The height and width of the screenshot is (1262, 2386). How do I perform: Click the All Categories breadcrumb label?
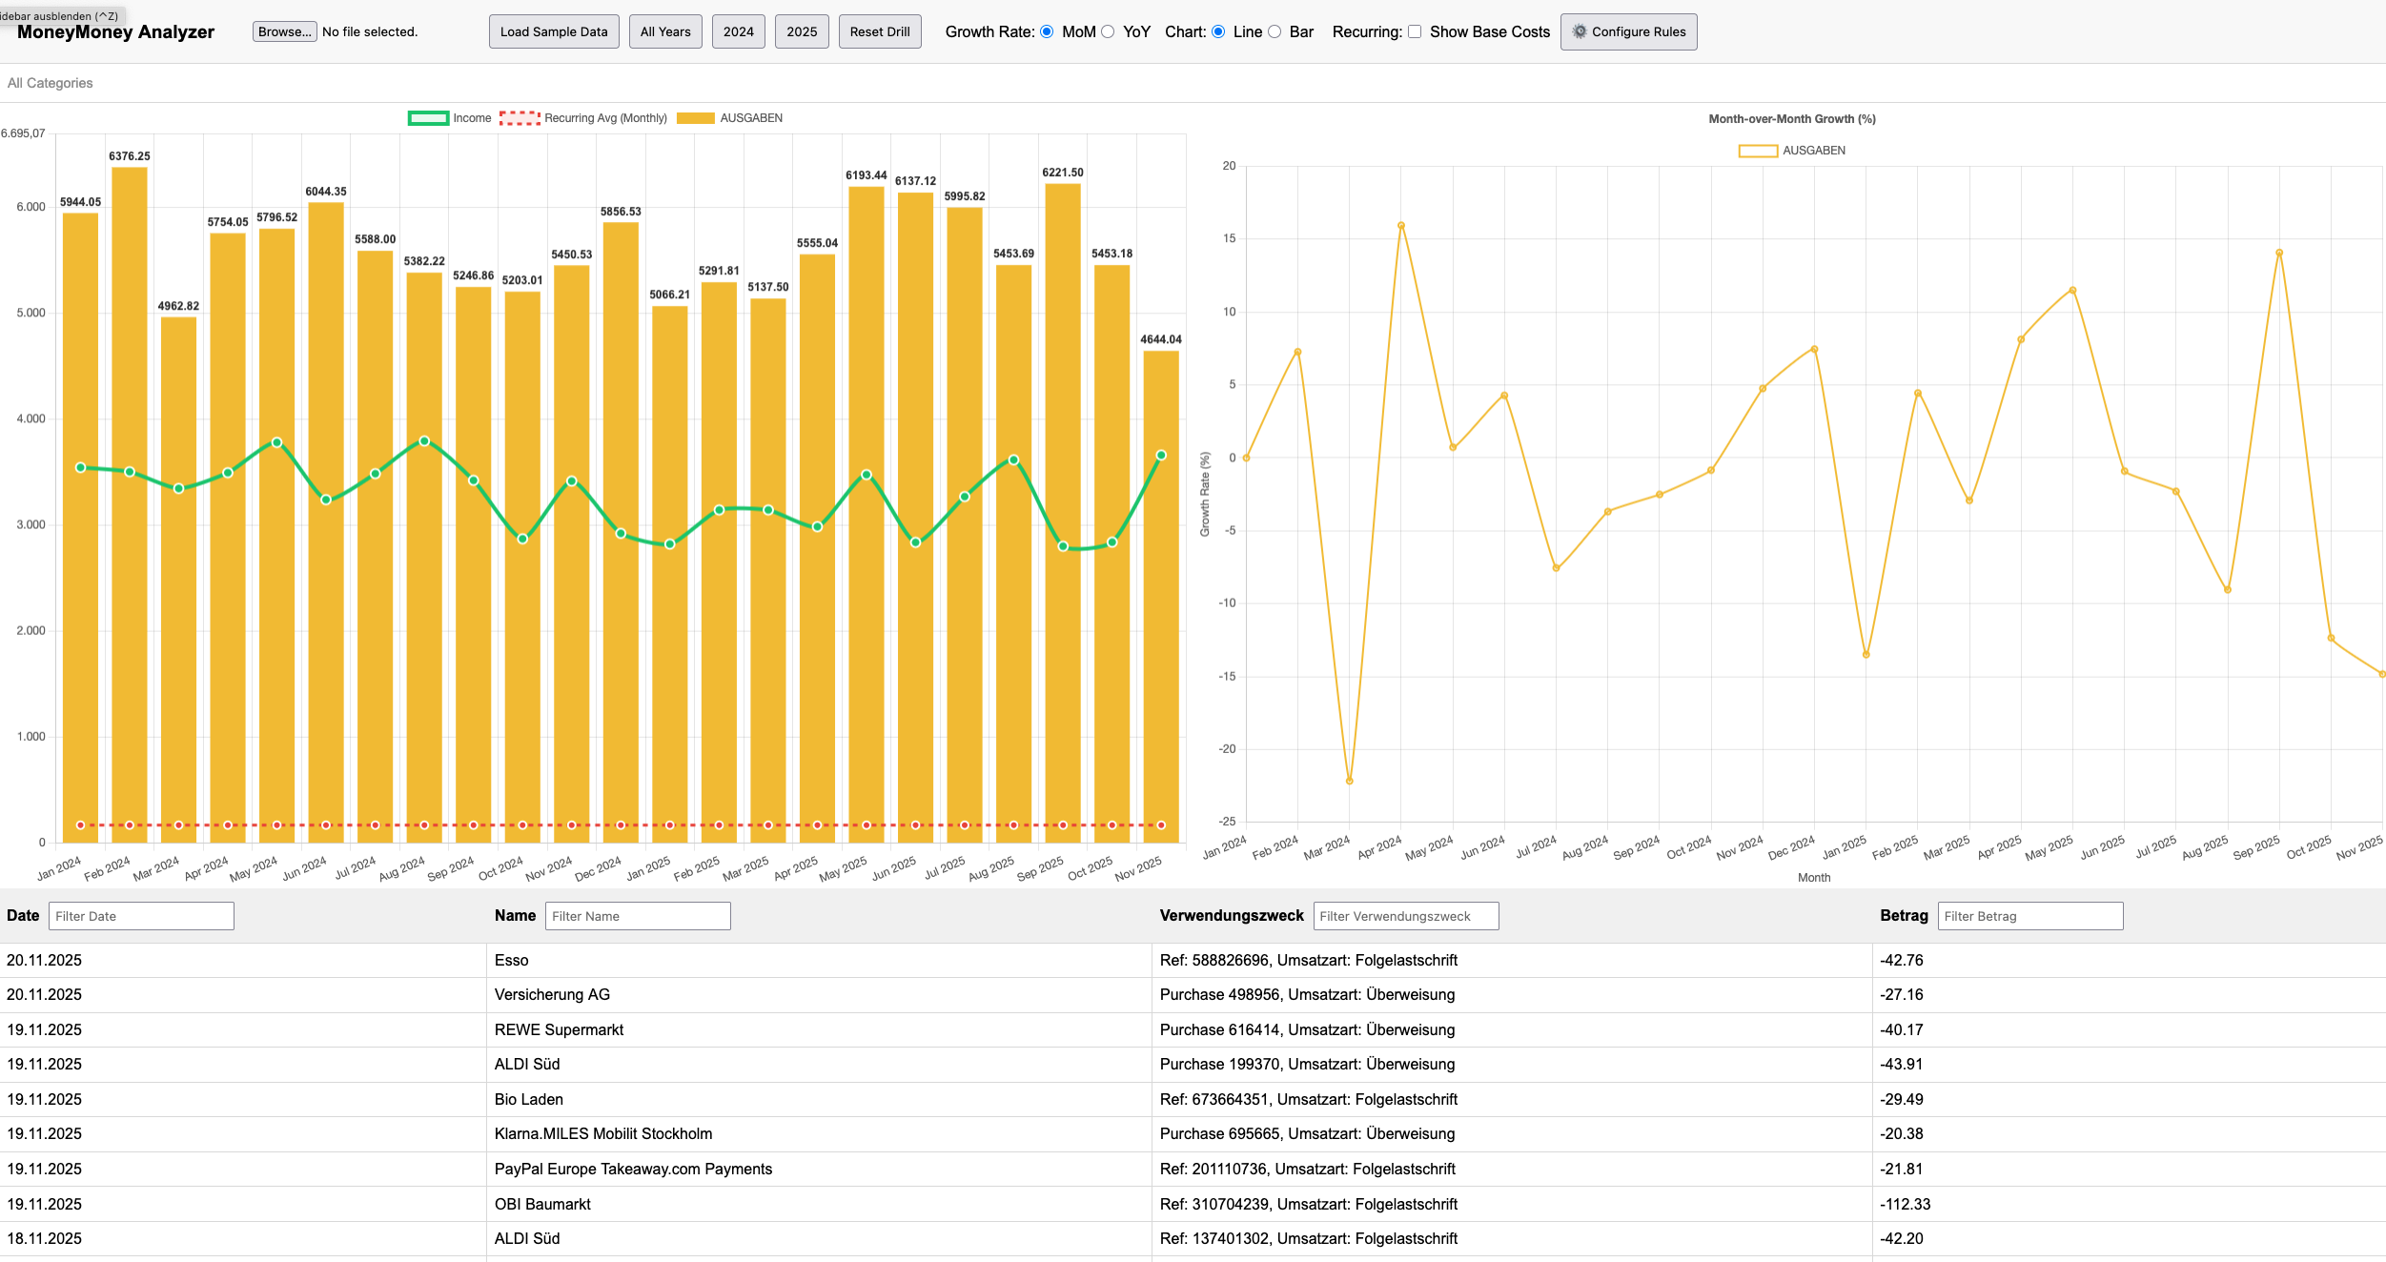pos(51,83)
